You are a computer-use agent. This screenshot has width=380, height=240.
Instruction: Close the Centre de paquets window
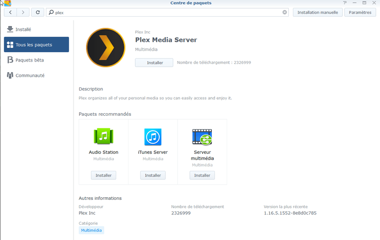[374, 3]
